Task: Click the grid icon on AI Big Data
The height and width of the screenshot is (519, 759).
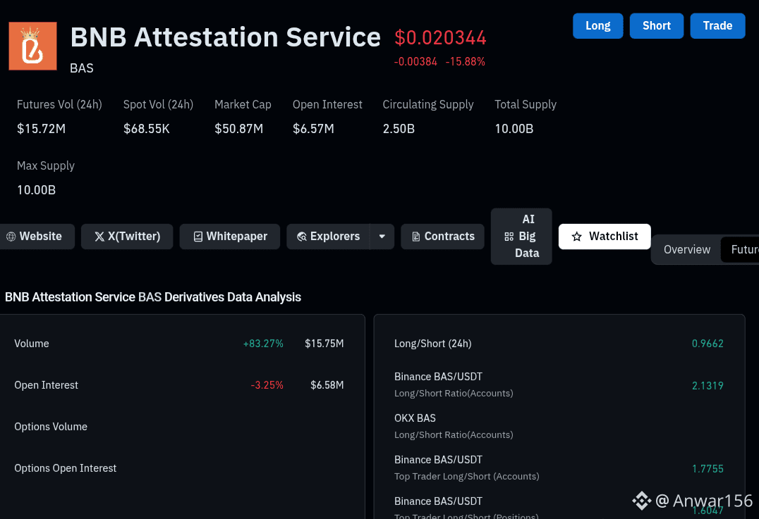Action: click(x=509, y=237)
